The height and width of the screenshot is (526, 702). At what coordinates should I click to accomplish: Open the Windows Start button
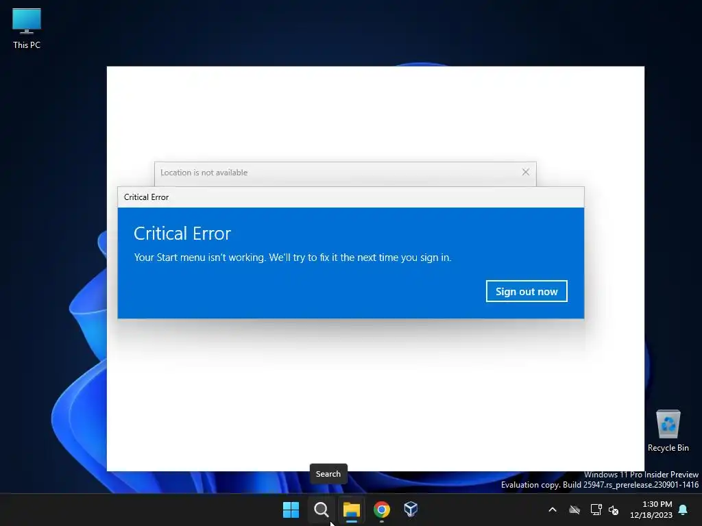point(291,510)
